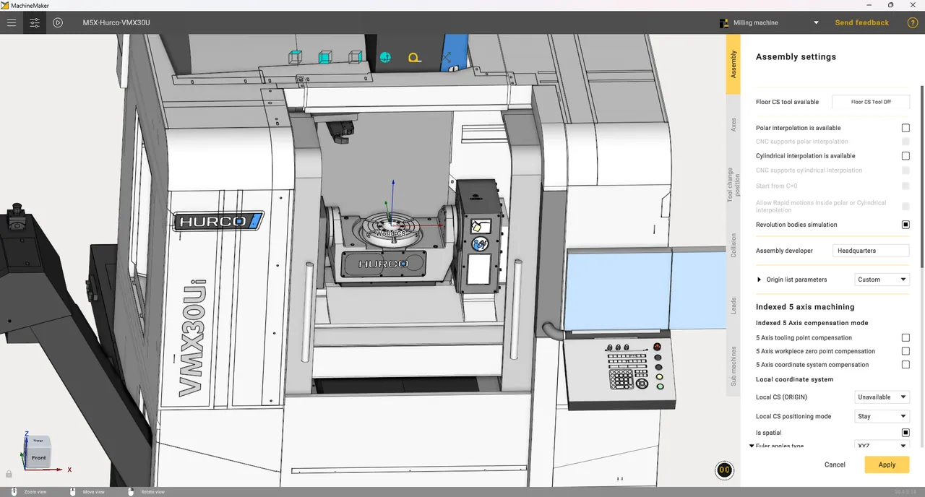The width and height of the screenshot is (925, 497).
Task: Open Origin list parameters Custom dropdown
Action: coord(882,280)
